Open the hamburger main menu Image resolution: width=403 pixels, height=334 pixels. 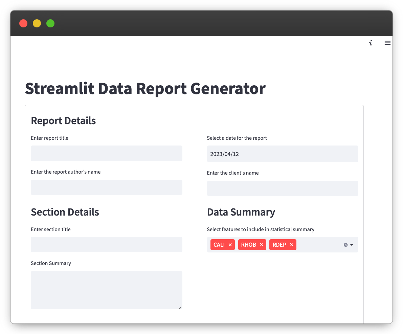(387, 43)
